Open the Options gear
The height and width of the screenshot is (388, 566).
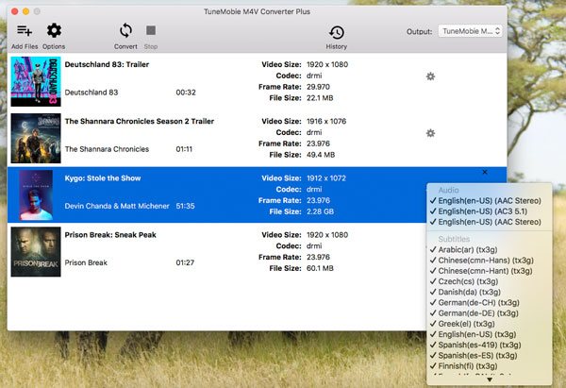[x=54, y=31]
